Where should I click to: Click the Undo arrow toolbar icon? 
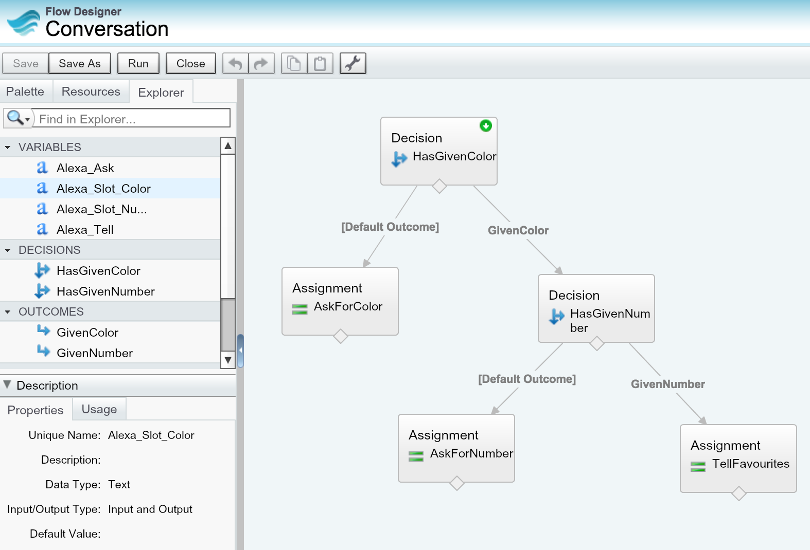pyautogui.click(x=236, y=63)
